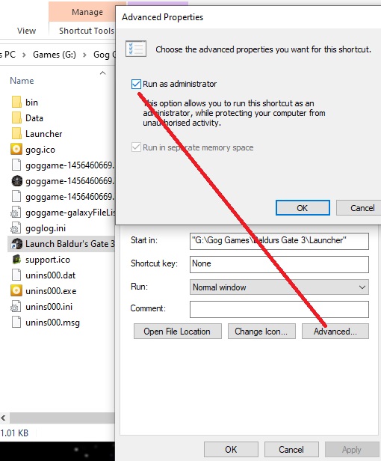The width and height of the screenshot is (381, 461).
Task: Expand the Games (G:) breadcrumb chevron
Action: pos(84,55)
